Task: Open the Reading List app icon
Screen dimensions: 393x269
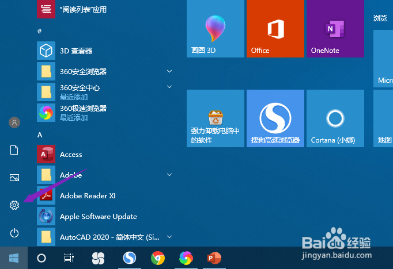Action: (46, 9)
